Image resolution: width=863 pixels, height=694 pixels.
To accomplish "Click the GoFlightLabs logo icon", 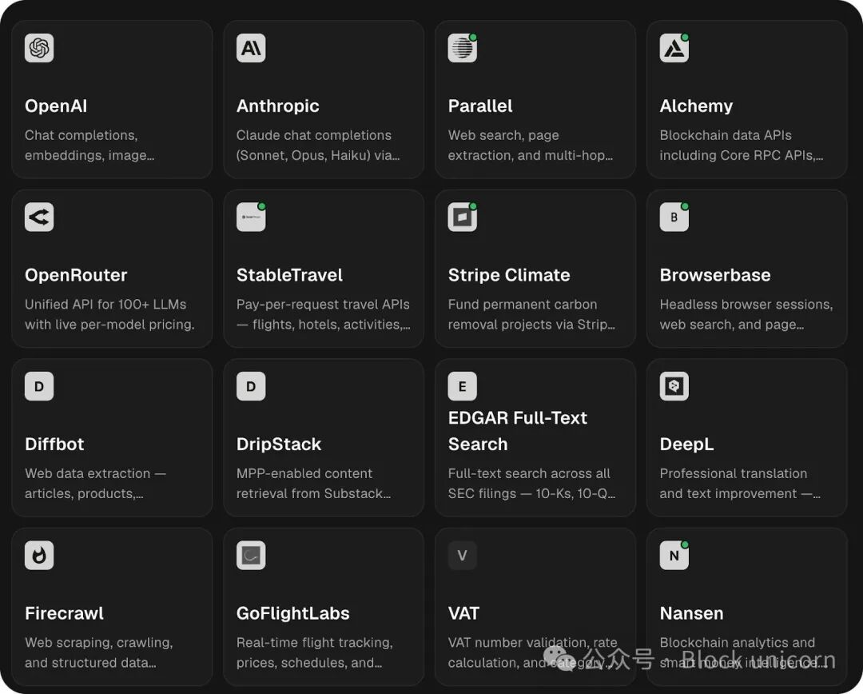I will pyautogui.click(x=251, y=556).
